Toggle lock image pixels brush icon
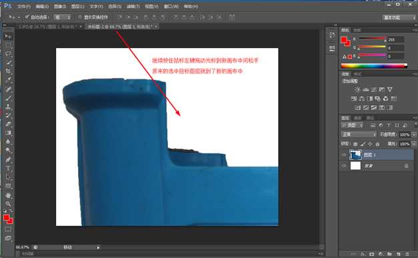This screenshot has width=418, height=258. [x=363, y=144]
